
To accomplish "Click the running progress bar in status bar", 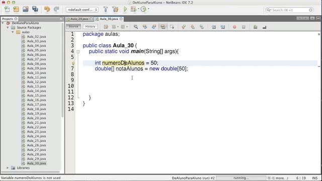I will [x=241, y=178].
